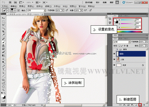Switch to the 通道 channels tab

point(121,39)
